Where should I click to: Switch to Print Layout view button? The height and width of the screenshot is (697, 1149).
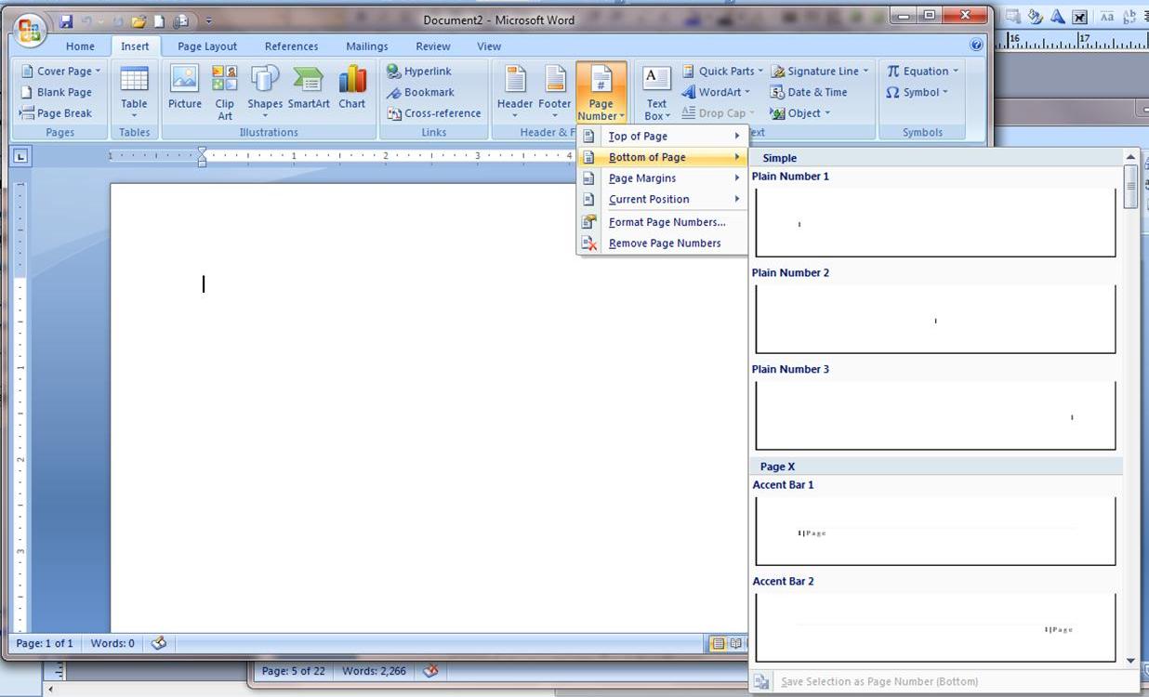(x=718, y=643)
